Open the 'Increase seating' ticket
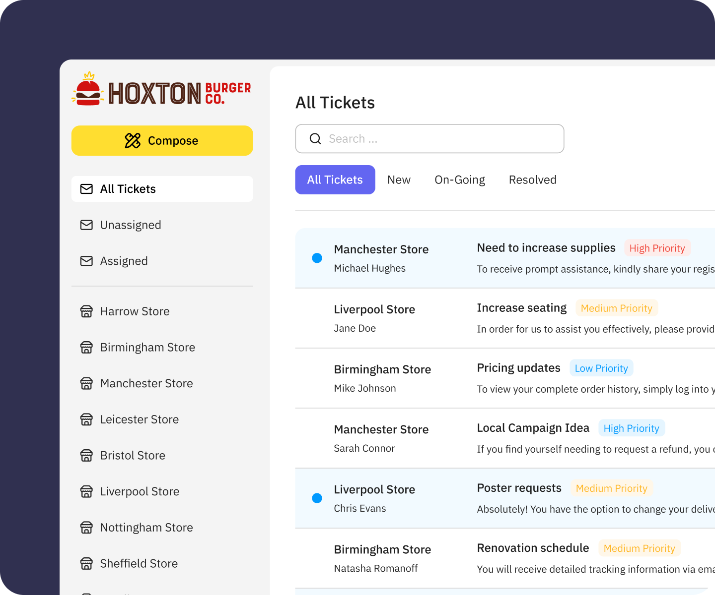Screen dimensions: 715x595 [x=505, y=318]
